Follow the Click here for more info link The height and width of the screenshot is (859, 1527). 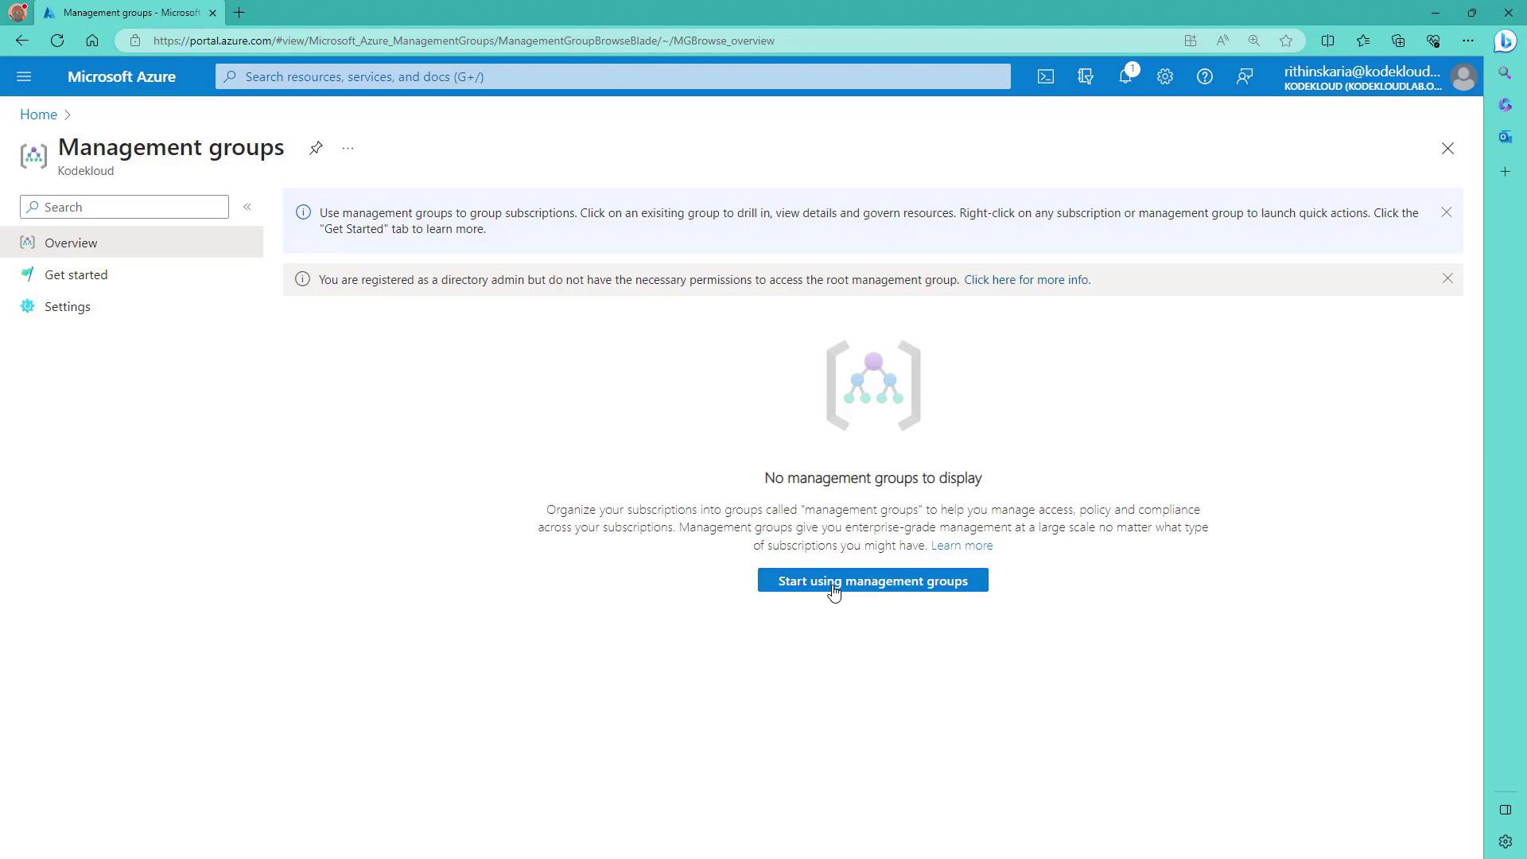click(1027, 280)
